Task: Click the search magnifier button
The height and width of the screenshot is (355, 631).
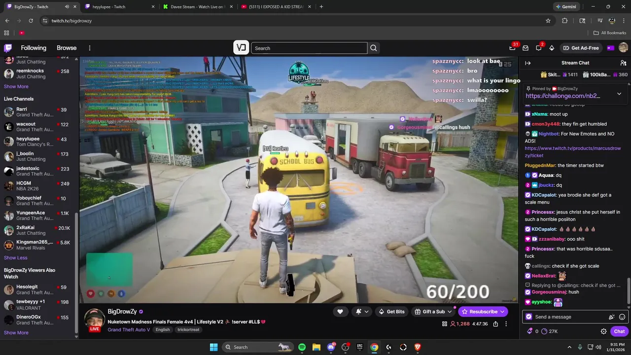Action: (374, 48)
